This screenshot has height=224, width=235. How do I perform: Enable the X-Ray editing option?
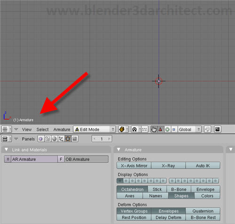(168, 166)
